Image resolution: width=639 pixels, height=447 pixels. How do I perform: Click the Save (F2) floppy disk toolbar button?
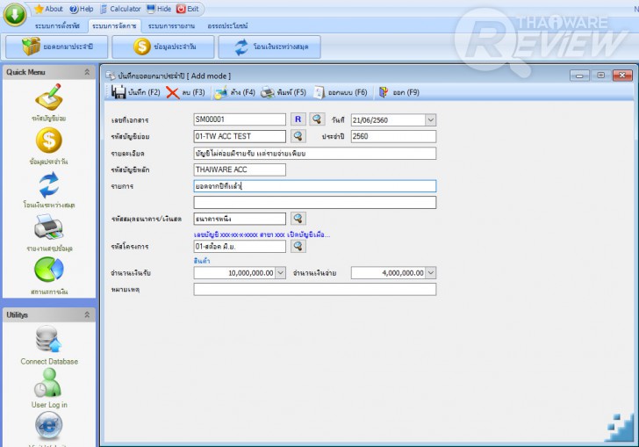136,92
